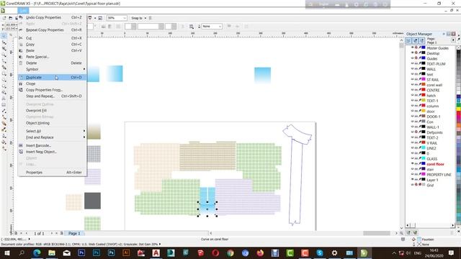The height and width of the screenshot is (259, 461).
Task: Select the Smart Fill tool in toolbox
Action: coord(4,68)
